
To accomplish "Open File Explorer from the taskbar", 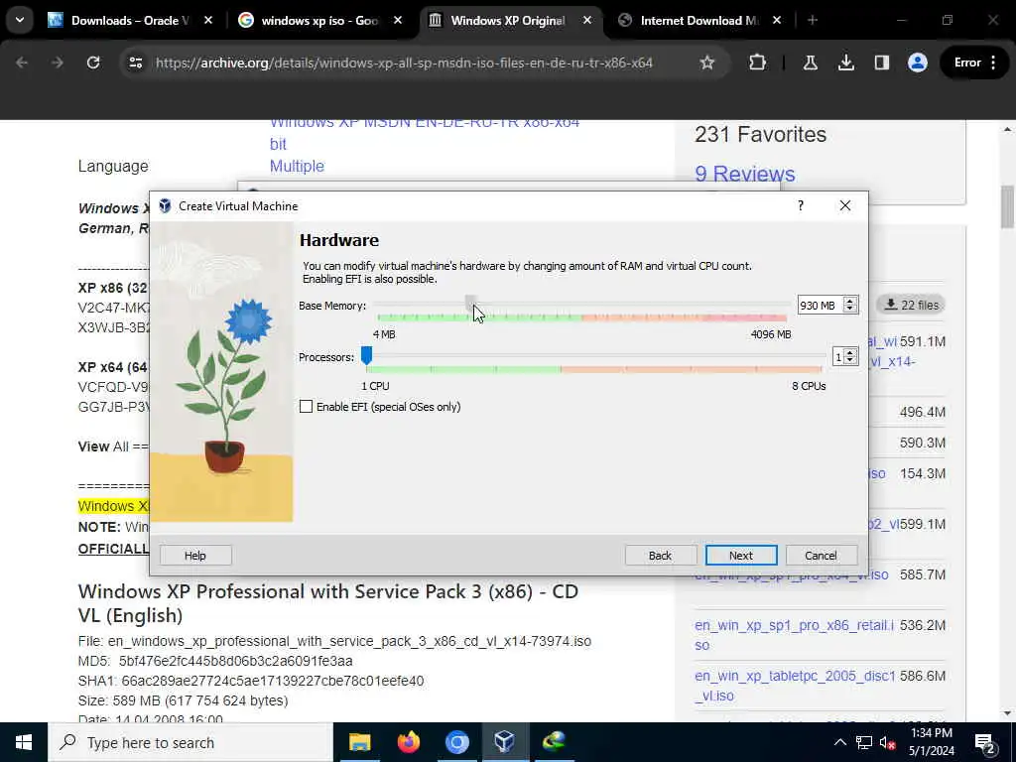I will tap(359, 742).
